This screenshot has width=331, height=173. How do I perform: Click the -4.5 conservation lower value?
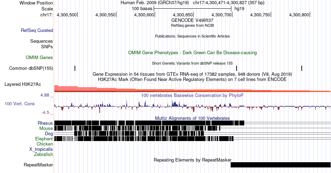45,113
